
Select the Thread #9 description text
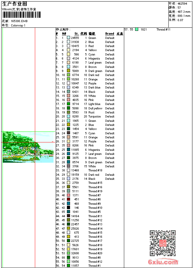pyautogui.click(x=94, y=203)
